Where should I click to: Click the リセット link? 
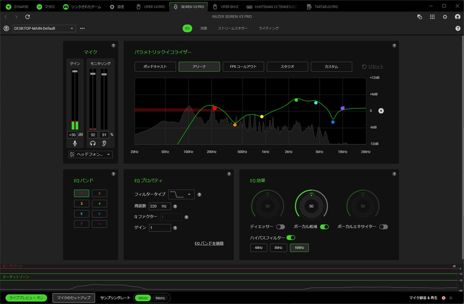(x=373, y=67)
